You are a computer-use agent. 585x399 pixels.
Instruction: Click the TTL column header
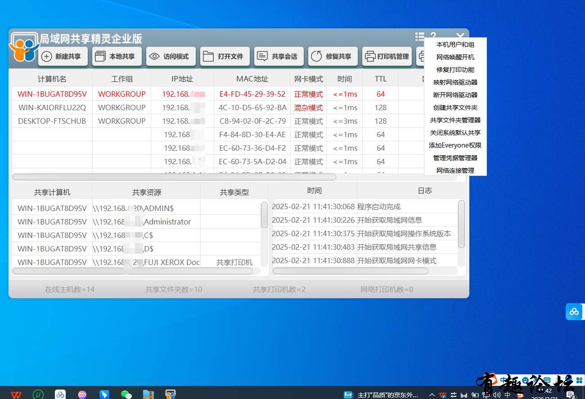381,79
